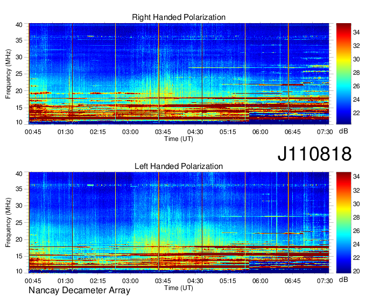This screenshot has height=297, width=366.
Task: Click the J110818 observation label
Action: 314,153
